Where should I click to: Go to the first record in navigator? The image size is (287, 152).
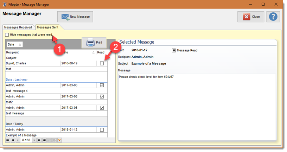pos(8,140)
